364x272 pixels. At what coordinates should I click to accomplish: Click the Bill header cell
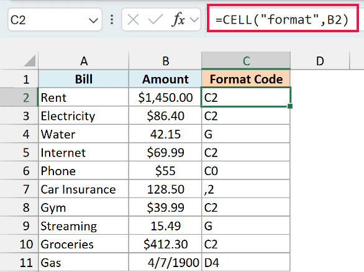coord(84,79)
